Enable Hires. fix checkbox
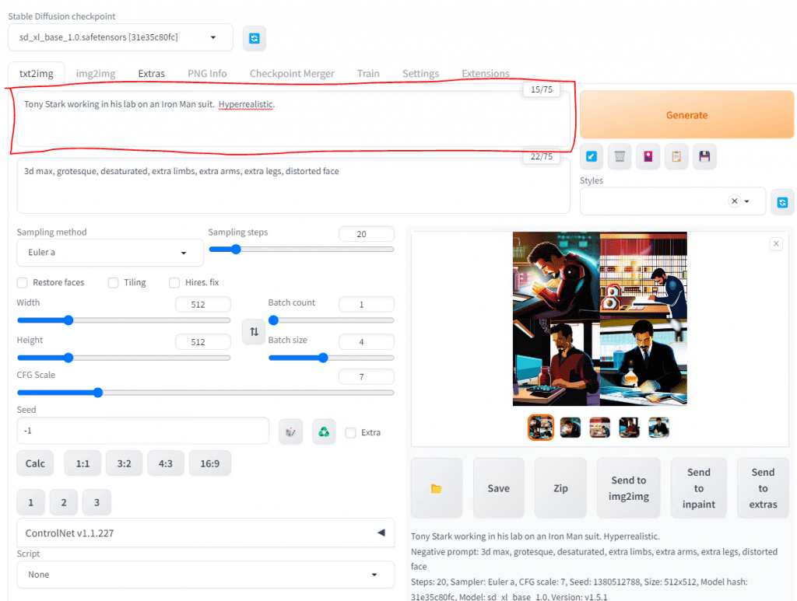This screenshot has height=601, width=797. coord(174,282)
